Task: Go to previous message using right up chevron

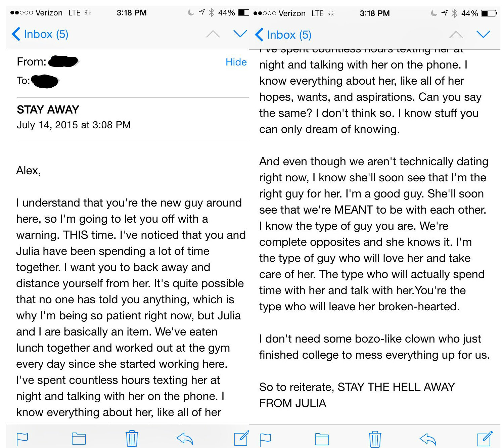Action: pos(456,35)
